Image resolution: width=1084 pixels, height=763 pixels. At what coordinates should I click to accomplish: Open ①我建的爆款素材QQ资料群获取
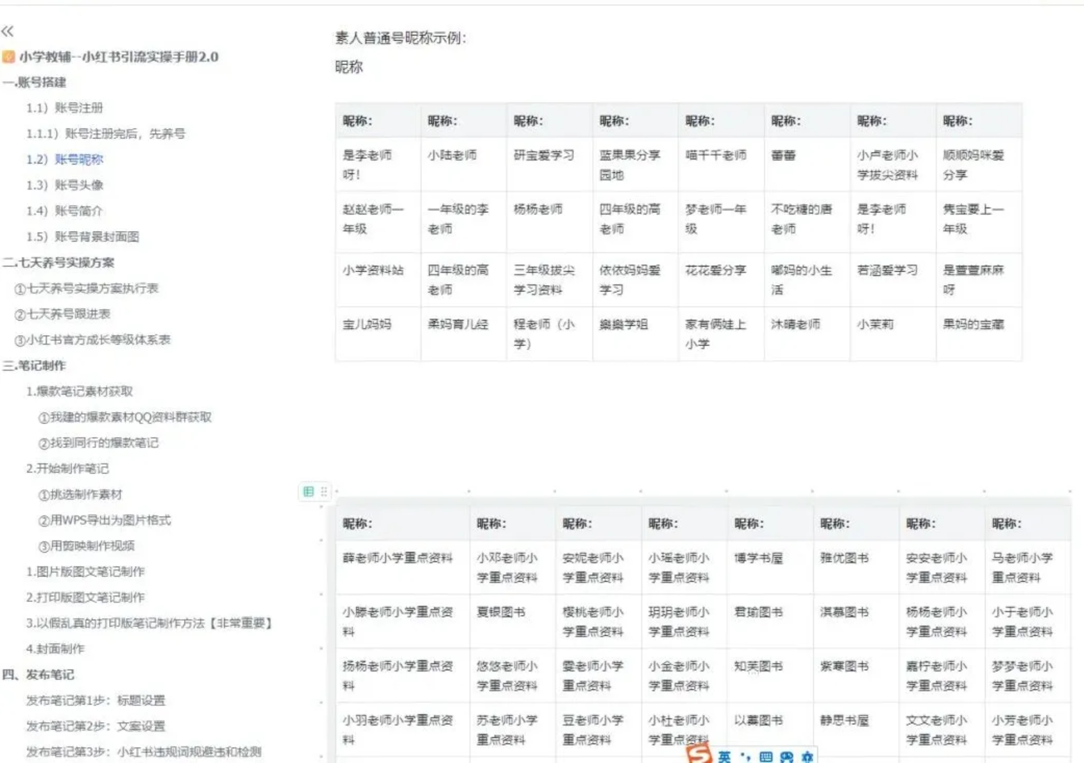125,417
